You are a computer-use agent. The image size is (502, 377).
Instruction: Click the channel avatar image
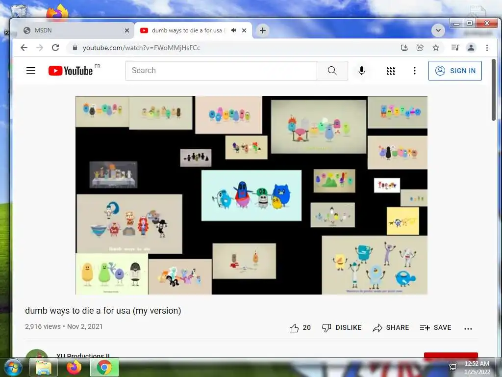pos(36,353)
